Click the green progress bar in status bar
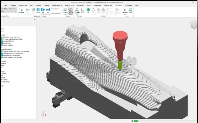Image resolution: width=198 pixels, height=123 pixels. click(136, 121)
